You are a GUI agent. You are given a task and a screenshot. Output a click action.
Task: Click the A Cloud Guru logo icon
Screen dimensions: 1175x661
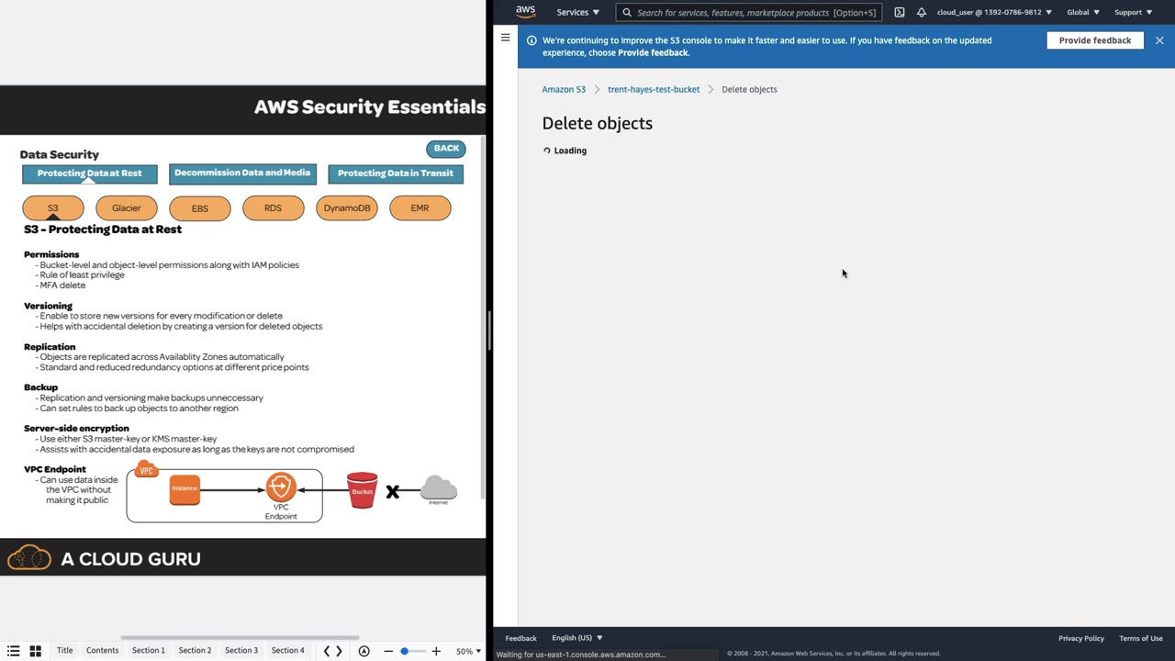(29, 557)
